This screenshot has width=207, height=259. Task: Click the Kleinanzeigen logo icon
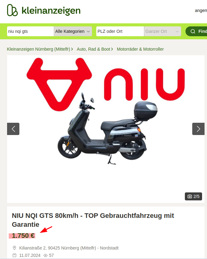(x=12, y=10)
